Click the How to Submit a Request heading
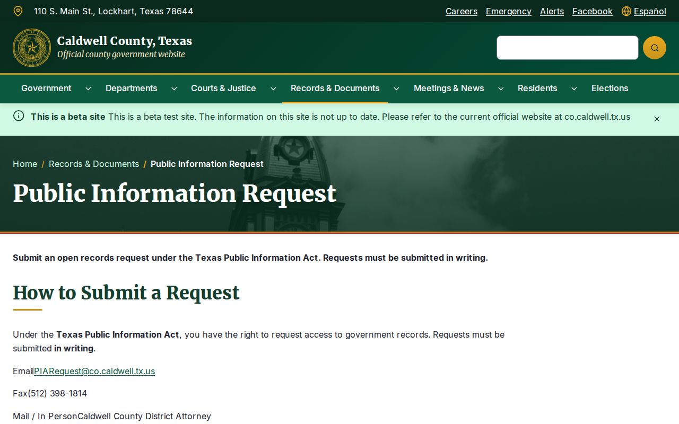679x424 pixels. 126,293
